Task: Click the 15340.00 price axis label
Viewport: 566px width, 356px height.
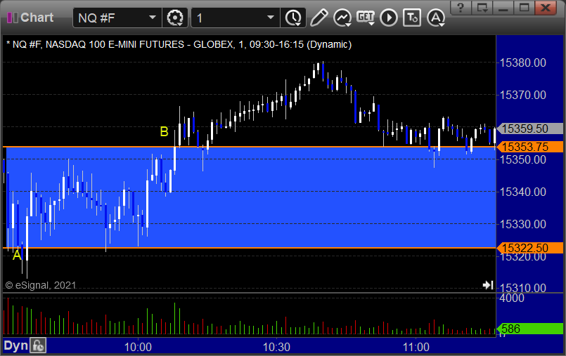Action: click(522, 192)
